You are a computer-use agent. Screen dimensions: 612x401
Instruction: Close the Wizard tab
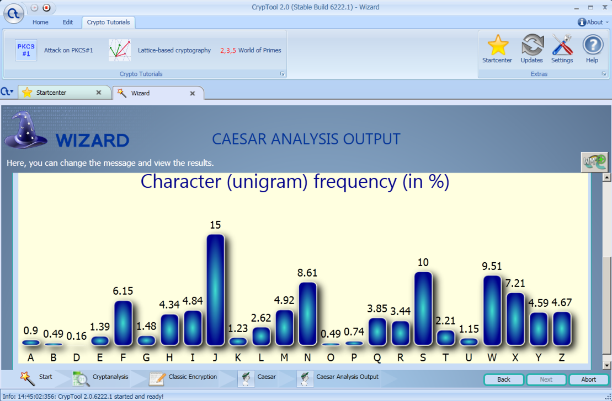tap(193, 93)
